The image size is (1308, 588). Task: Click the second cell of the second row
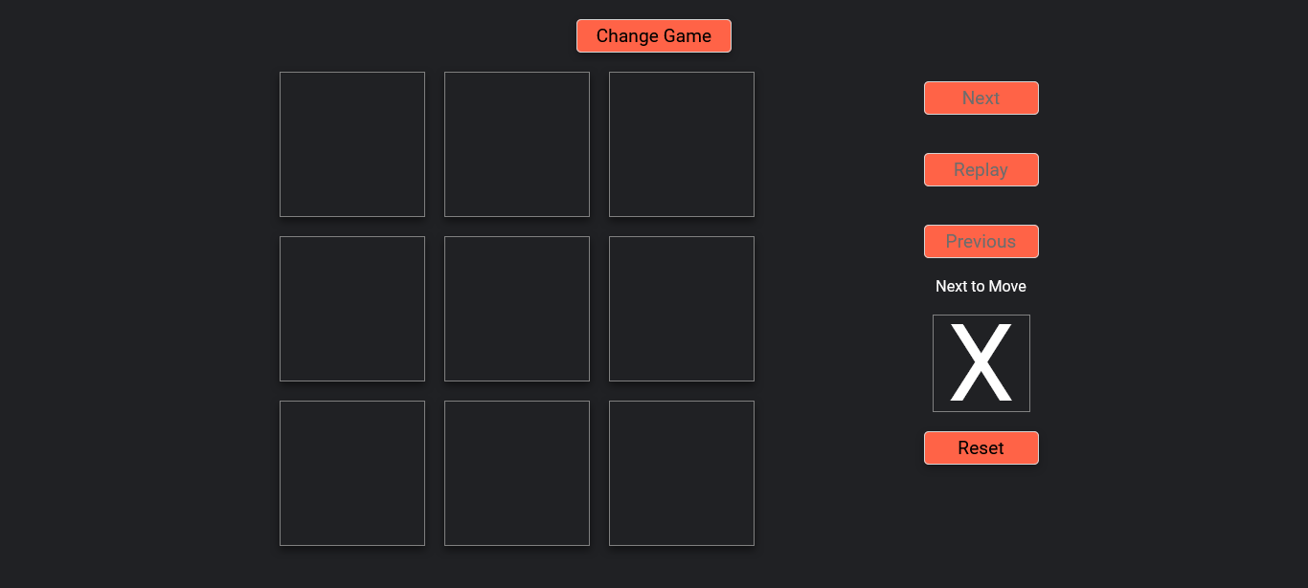tap(517, 309)
